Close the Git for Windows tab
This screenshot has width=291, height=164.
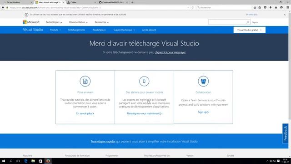pyautogui.click(x=31, y=2)
